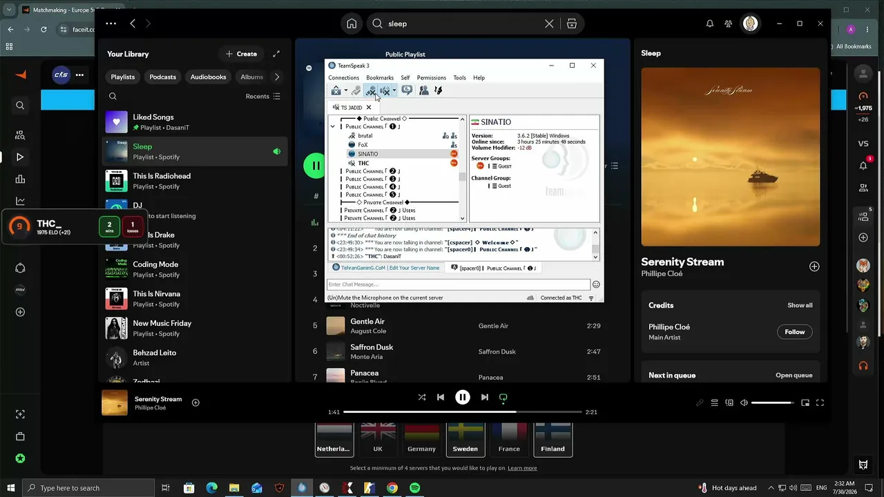Click the TeamSpeak connect toolbar icon
The image size is (884, 497).
pos(336,90)
